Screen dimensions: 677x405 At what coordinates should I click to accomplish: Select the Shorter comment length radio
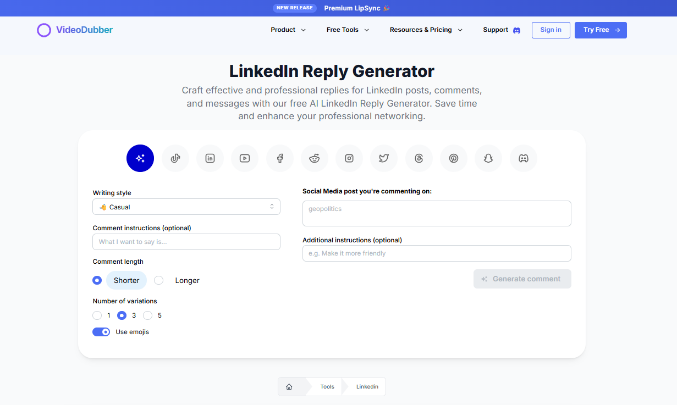tap(97, 280)
